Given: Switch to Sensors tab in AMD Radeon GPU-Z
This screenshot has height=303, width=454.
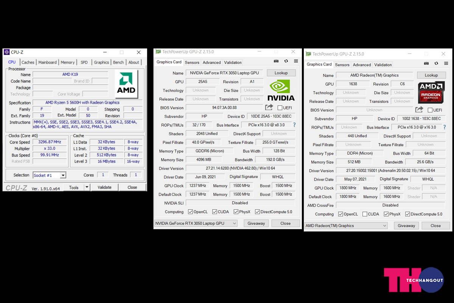Looking at the screenshot, I should (342, 65).
